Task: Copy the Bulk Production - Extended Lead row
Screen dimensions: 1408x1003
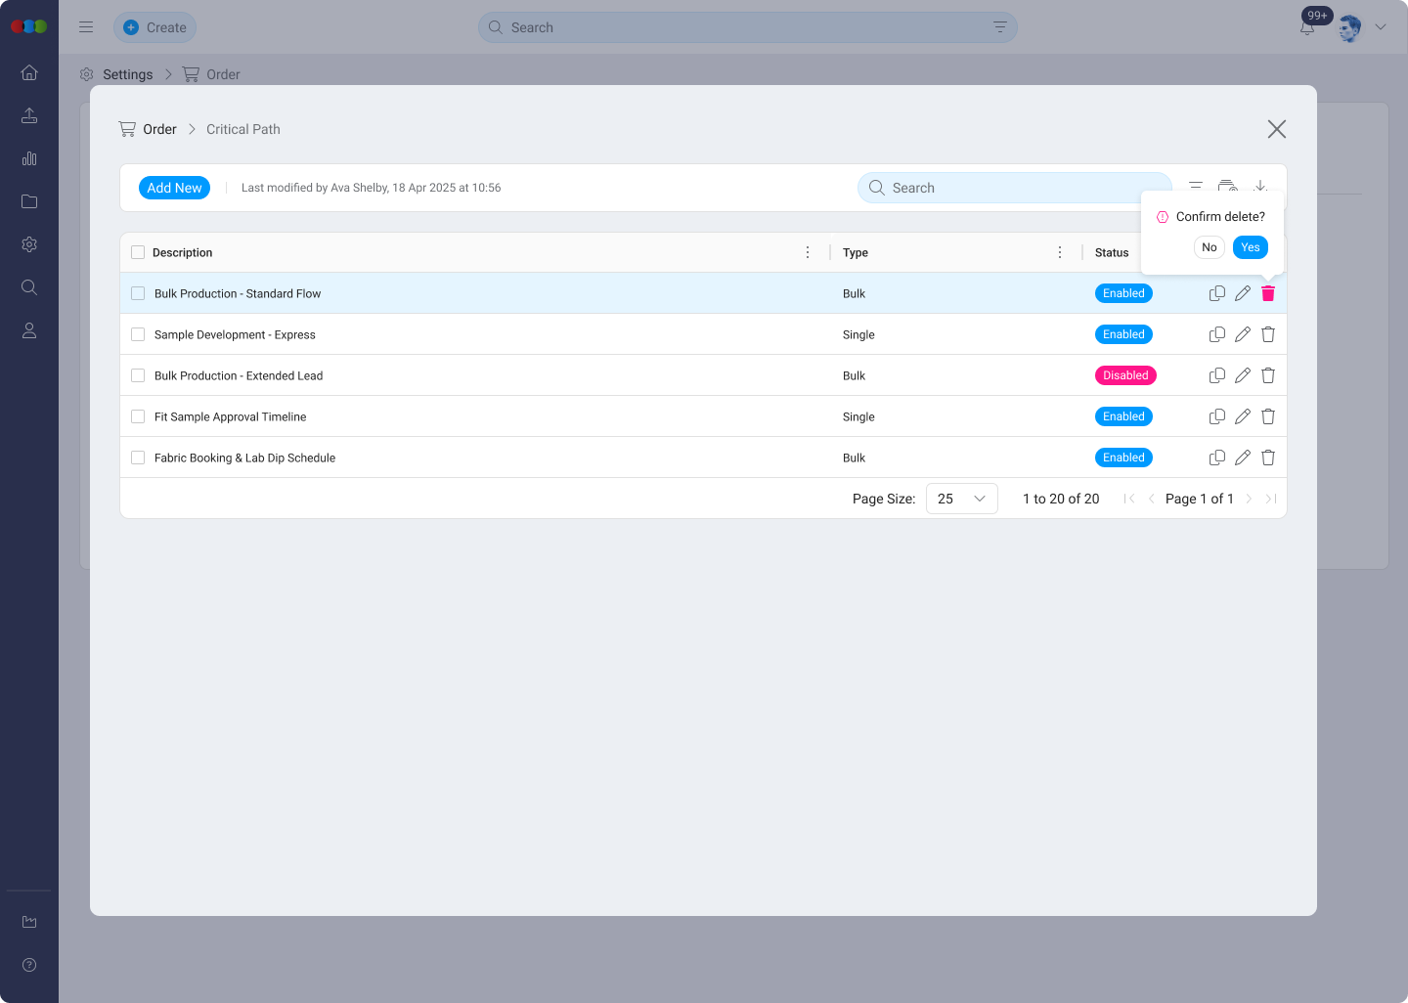Action: (x=1217, y=375)
